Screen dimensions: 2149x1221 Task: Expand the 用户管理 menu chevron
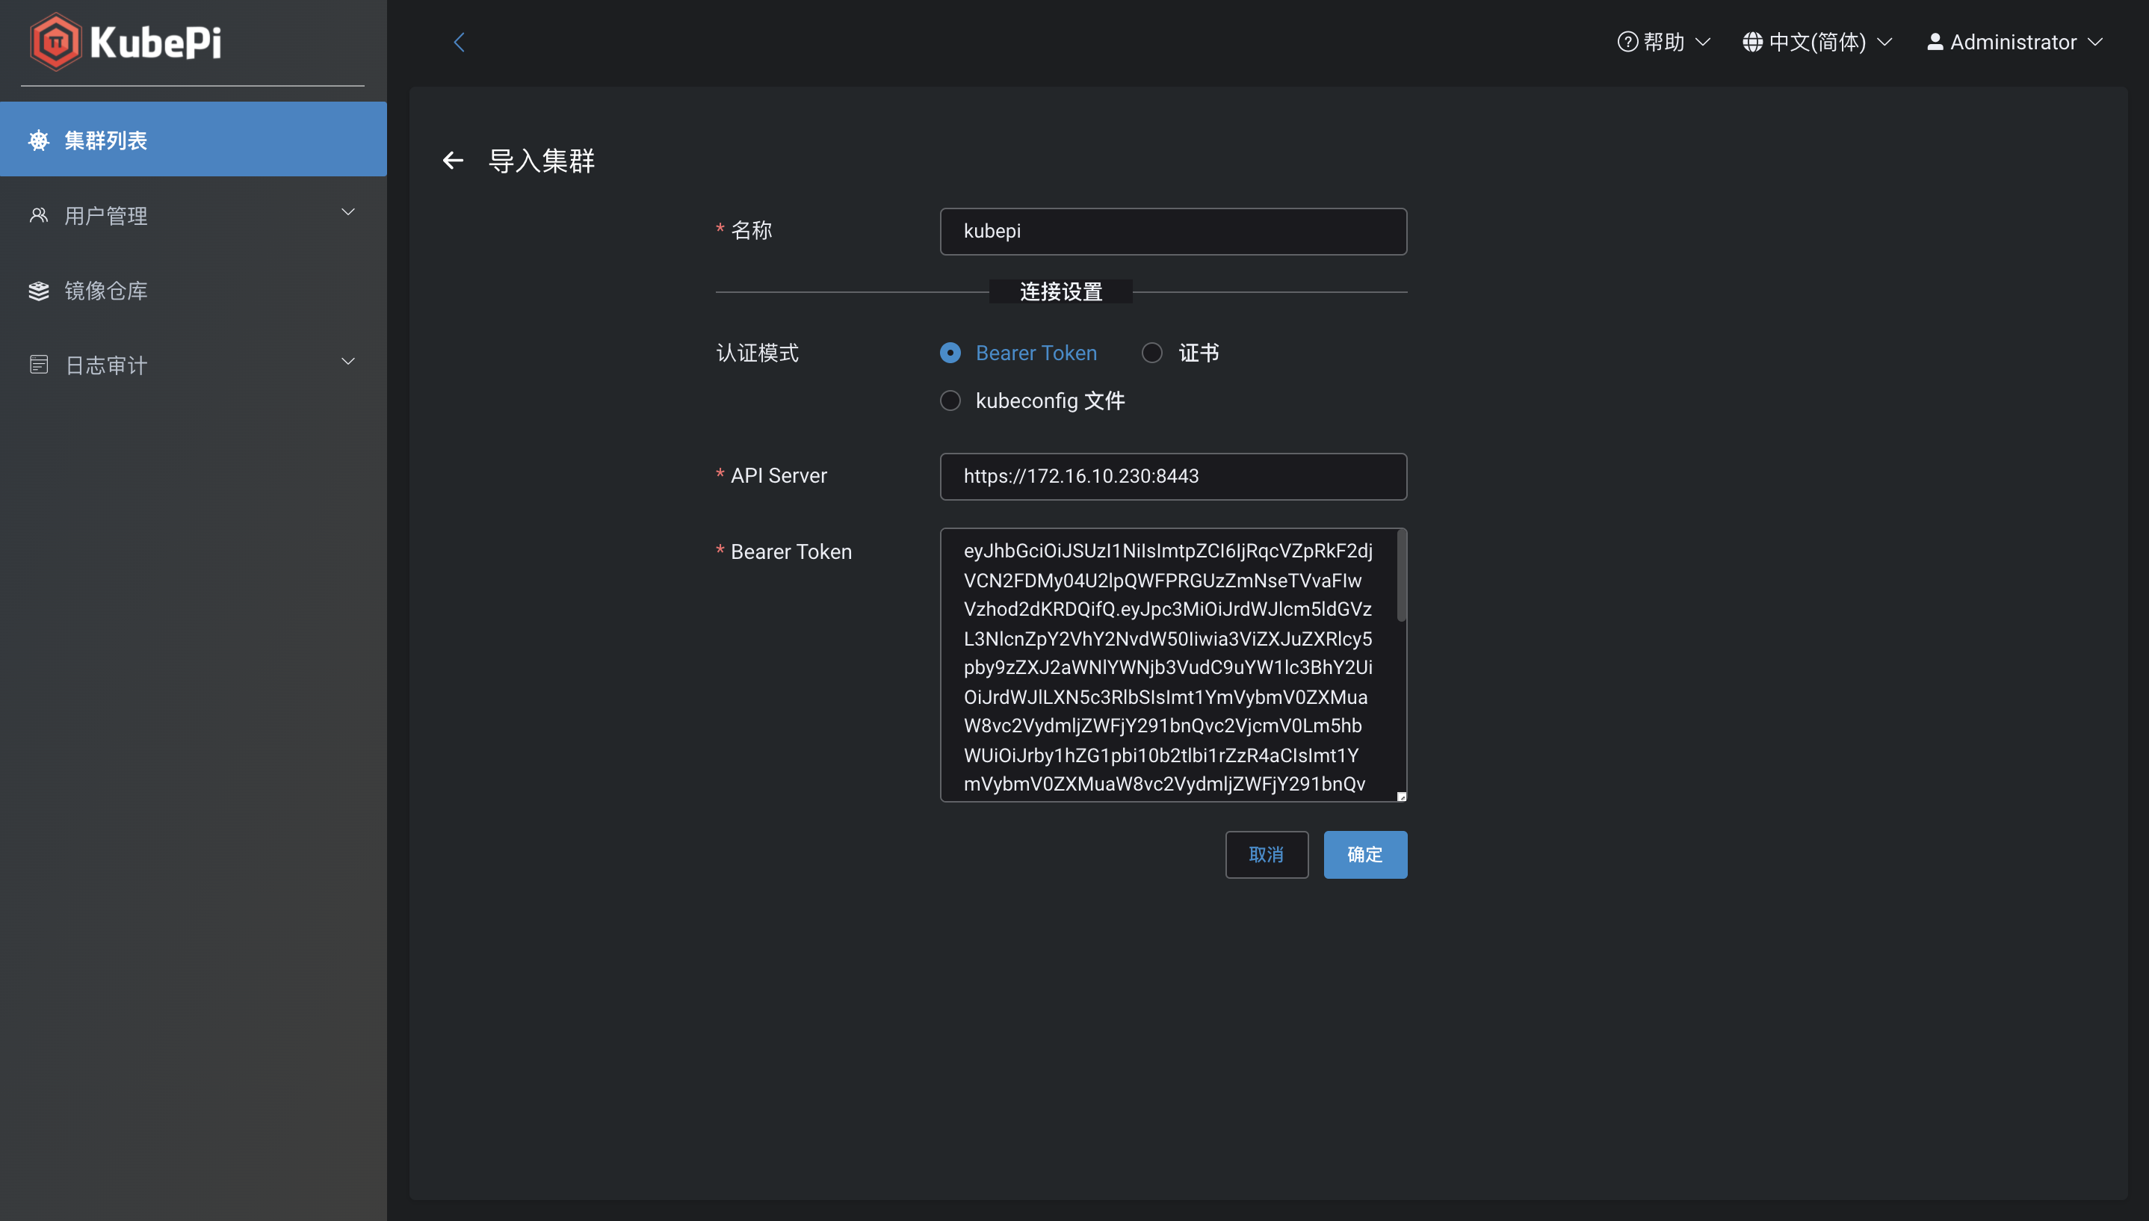pos(348,212)
